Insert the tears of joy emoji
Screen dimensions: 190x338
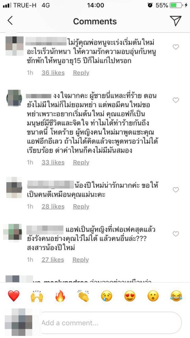click(x=176, y=296)
